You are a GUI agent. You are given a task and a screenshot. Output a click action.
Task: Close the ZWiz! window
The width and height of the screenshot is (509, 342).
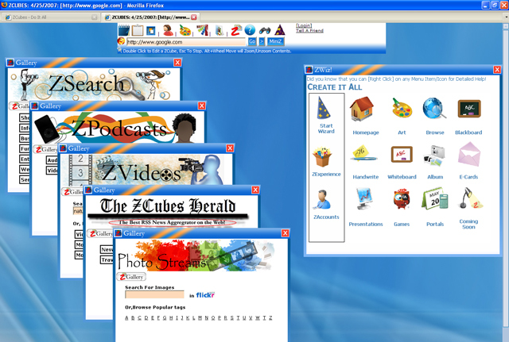click(x=497, y=70)
